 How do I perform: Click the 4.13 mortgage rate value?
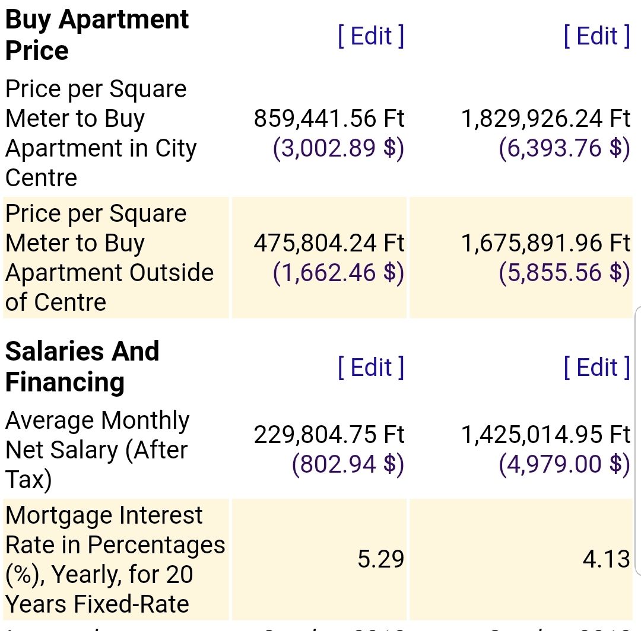pyautogui.click(x=606, y=559)
